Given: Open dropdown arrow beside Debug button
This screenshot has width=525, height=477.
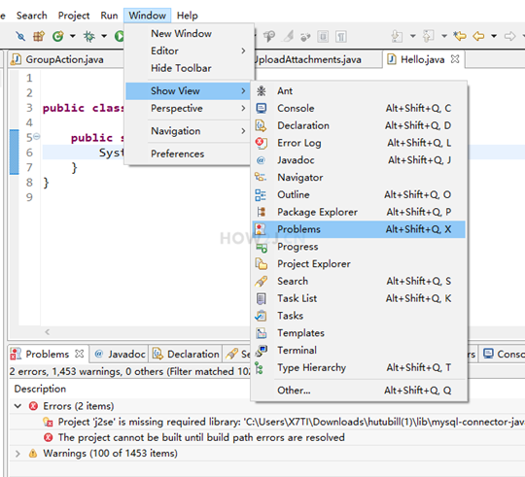Looking at the screenshot, I should (104, 36).
